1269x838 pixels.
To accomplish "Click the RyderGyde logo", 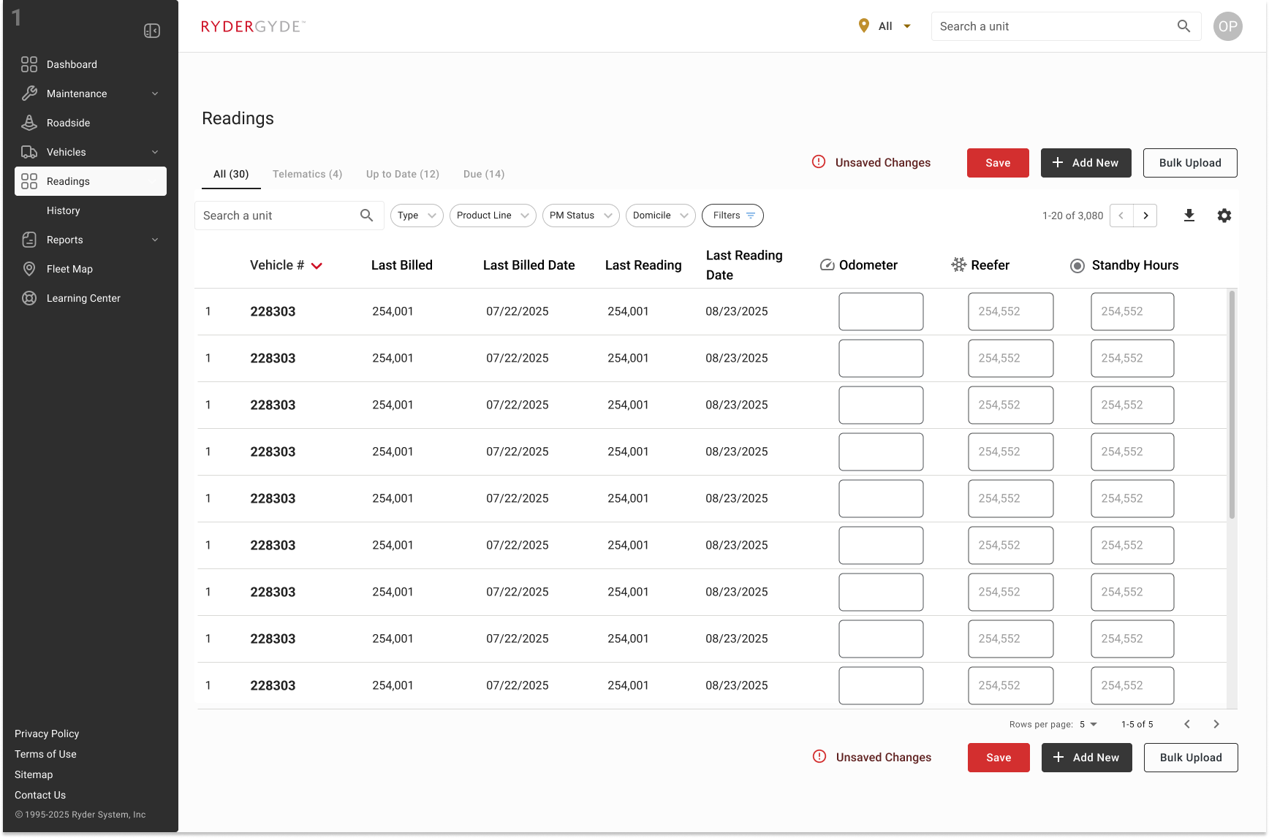I will pos(253,26).
